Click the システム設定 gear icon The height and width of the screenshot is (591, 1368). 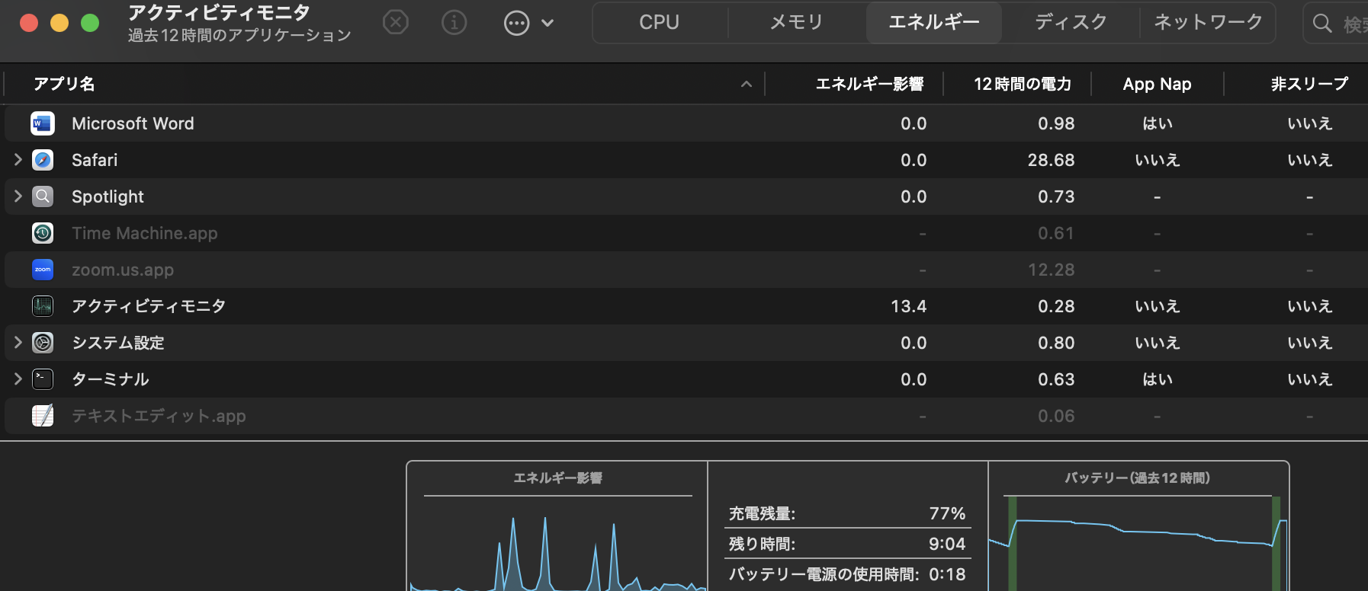pos(43,343)
